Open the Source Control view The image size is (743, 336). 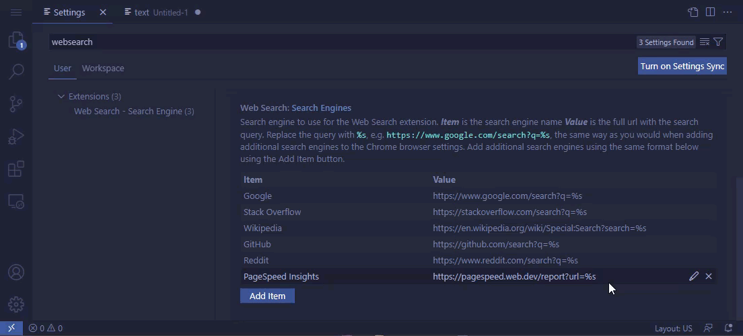pyautogui.click(x=16, y=104)
